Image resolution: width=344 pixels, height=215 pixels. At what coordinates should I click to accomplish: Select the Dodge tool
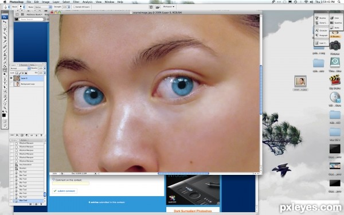[x=5, y=74]
